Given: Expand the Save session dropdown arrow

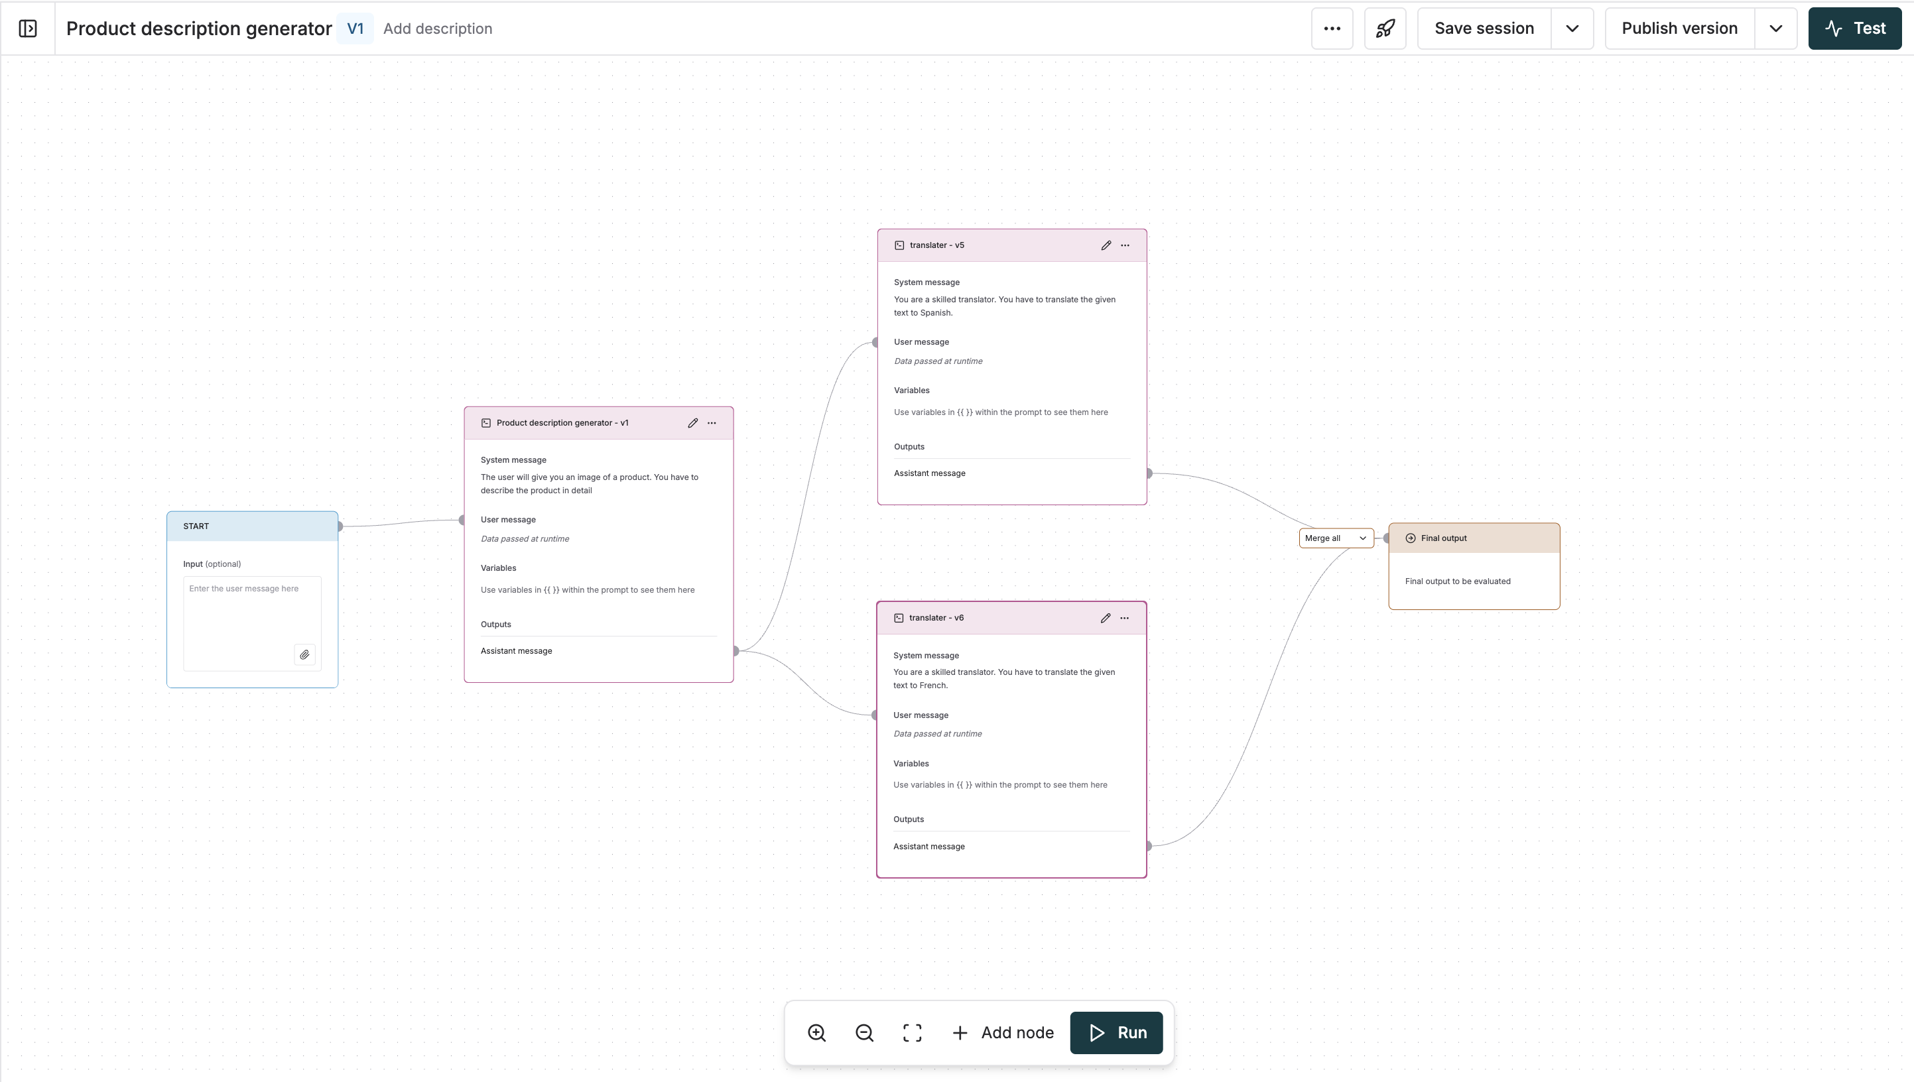Looking at the screenshot, I should click(x=1572, y=29).
